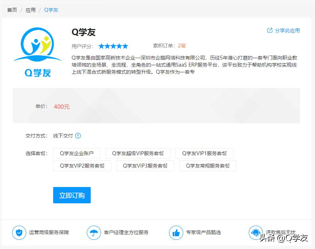Select the Q学友常规服务套餐 option
Viewport: 315px width, 249px height.
pyautogui.click(x=208, y=166)
